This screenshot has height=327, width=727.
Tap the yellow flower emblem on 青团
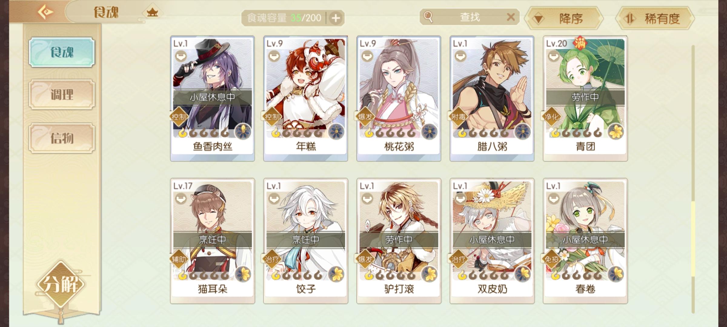[616, 132]
